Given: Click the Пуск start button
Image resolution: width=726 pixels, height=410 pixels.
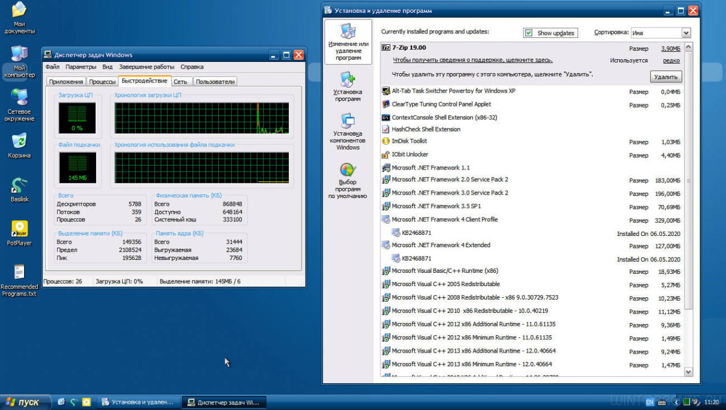Looking at the screenshot, I should [25, 402].
